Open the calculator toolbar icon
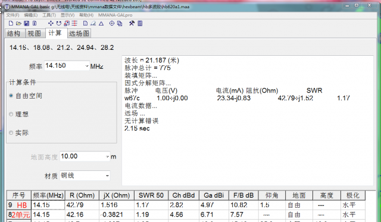This screenshot has width=381, height=222. point(140,23)
